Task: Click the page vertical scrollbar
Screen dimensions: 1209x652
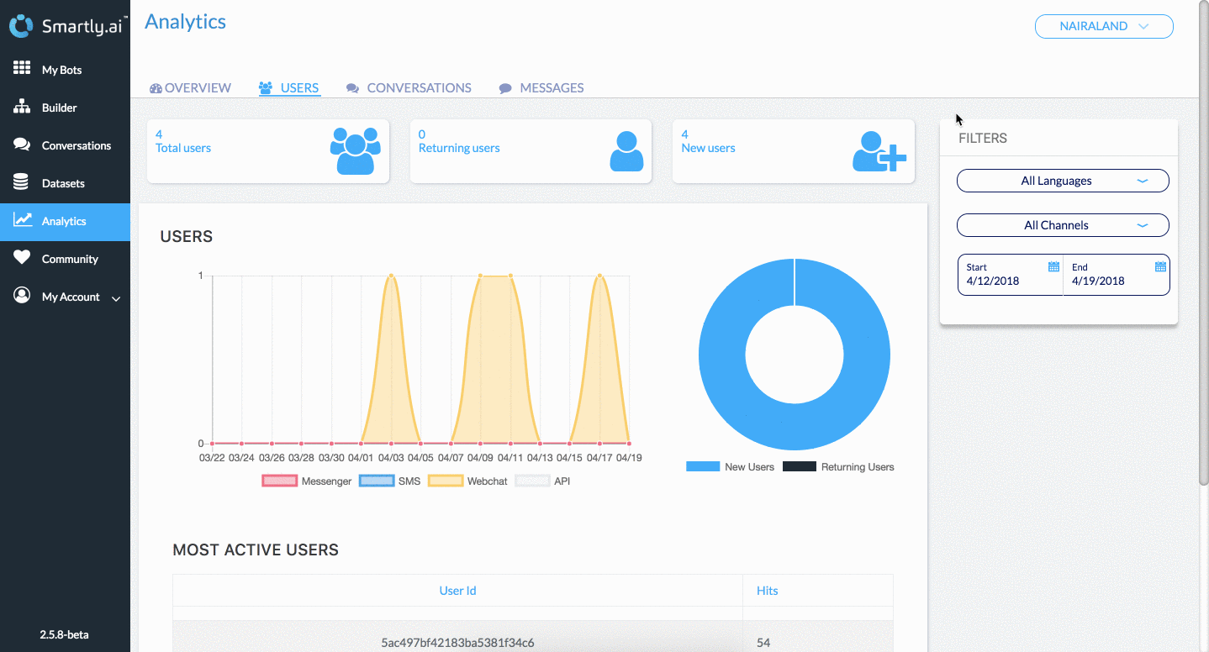Action: coord(1203,244)
